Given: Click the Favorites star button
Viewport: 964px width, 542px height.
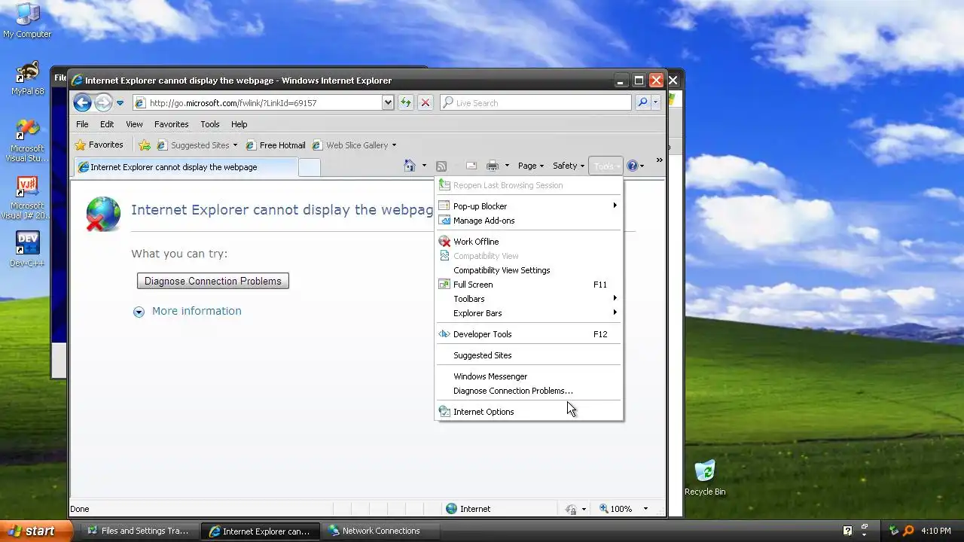Looking at the screenshot, I should (99, 145).
